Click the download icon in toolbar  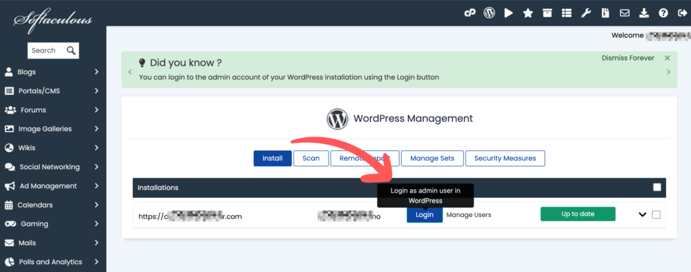(x=644, y=13)
